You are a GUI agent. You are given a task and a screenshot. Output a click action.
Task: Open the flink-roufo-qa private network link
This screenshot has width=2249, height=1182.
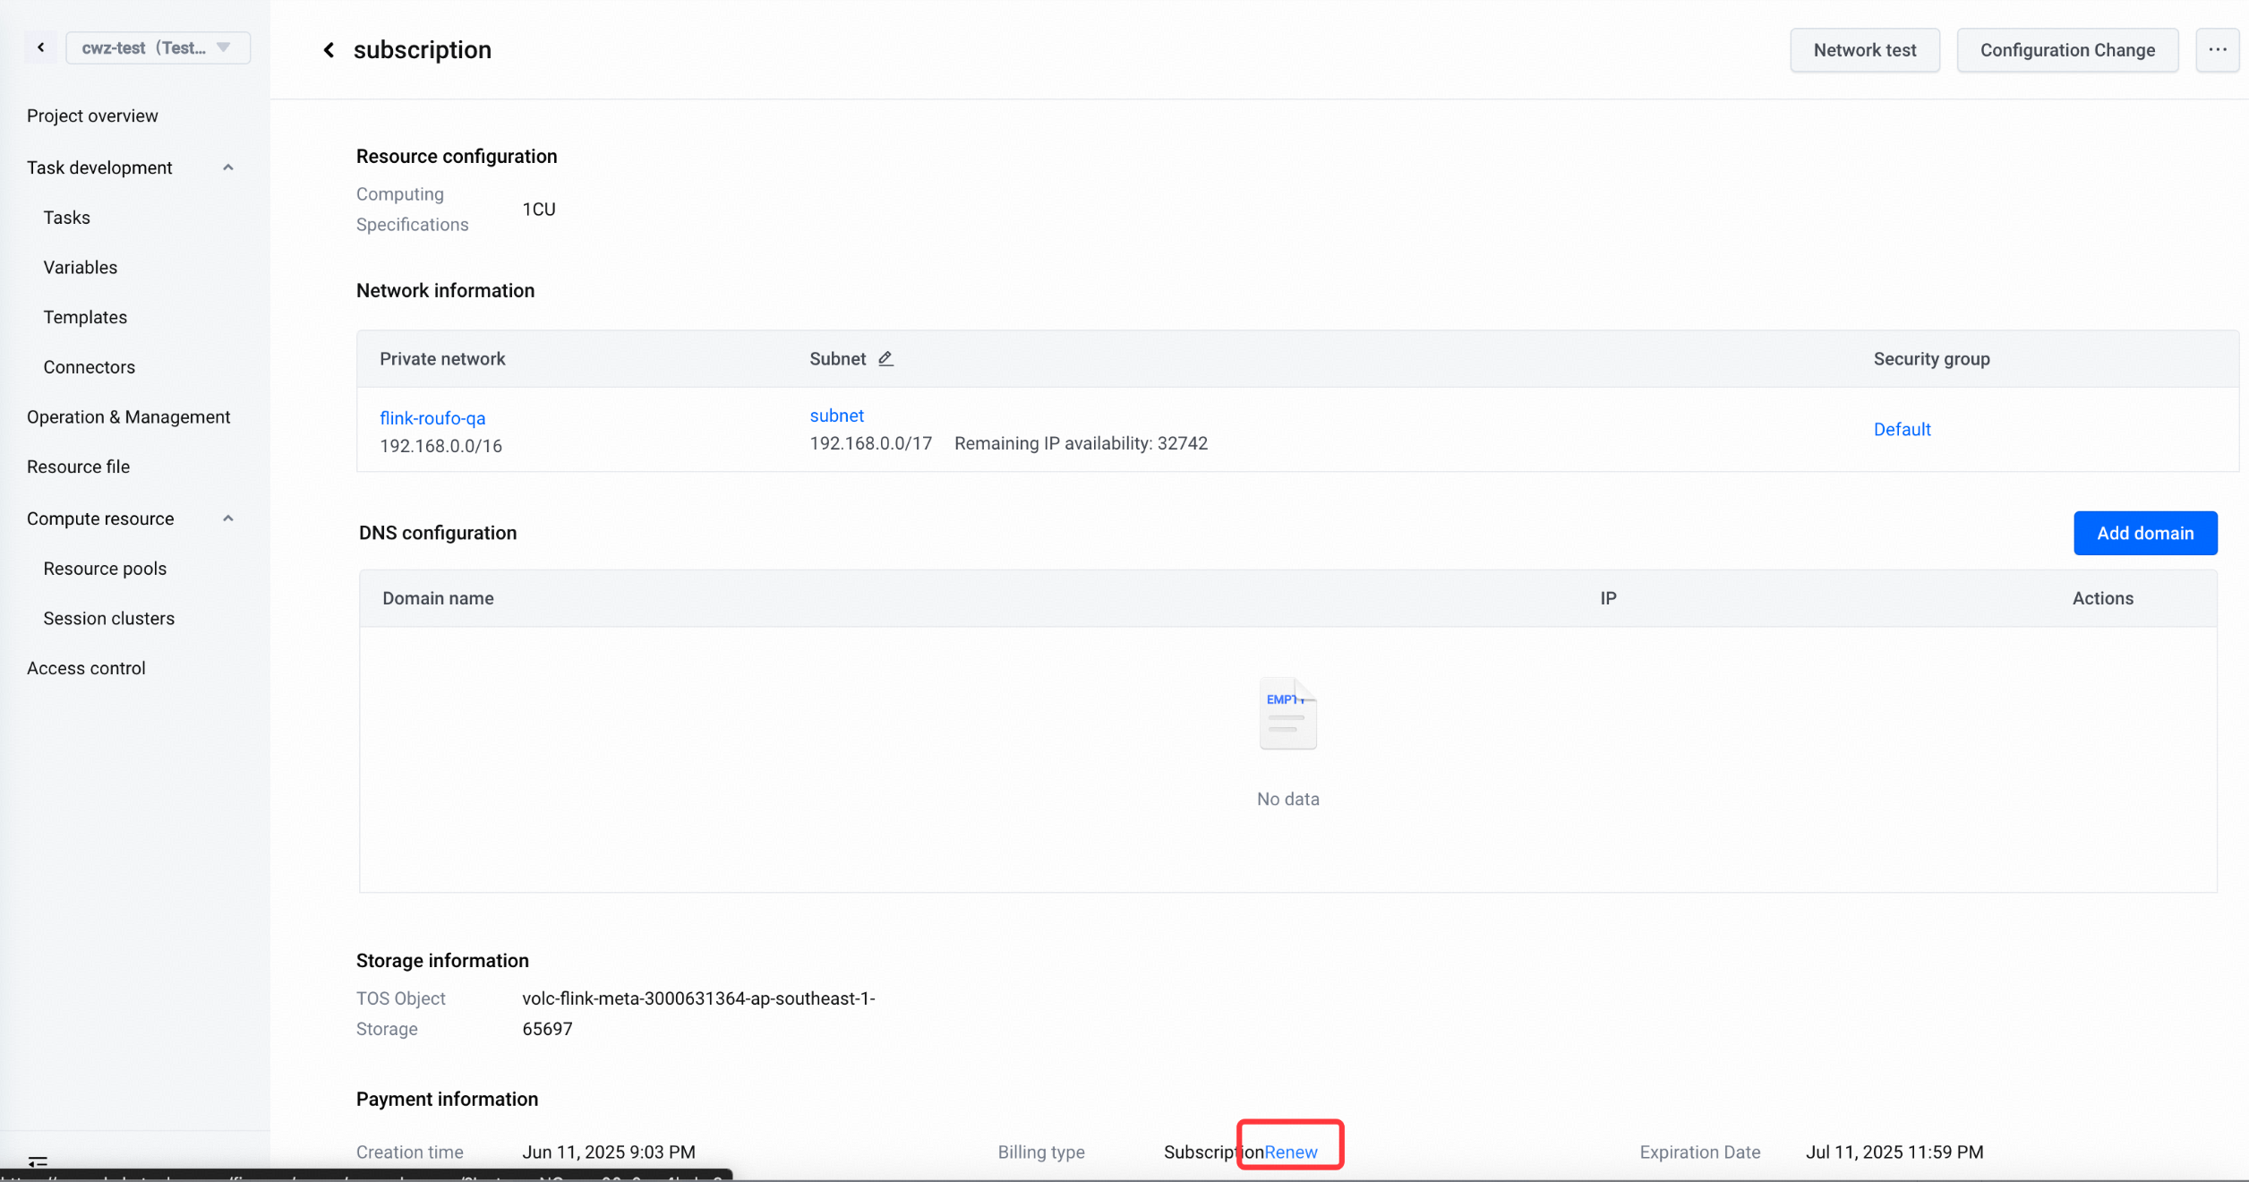tap(432, 418)
